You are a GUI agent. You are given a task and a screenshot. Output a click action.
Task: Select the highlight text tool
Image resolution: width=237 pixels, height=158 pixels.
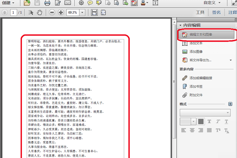click(x=99, y=3)
